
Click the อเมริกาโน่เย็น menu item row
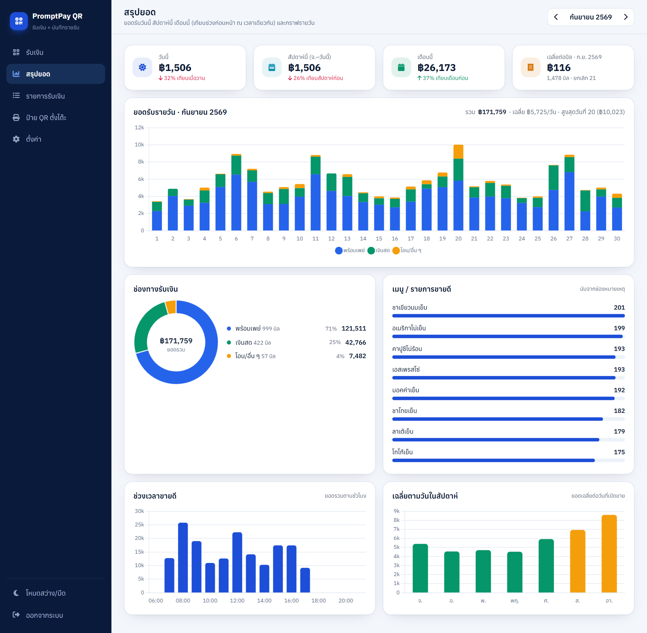pos(508,331)
